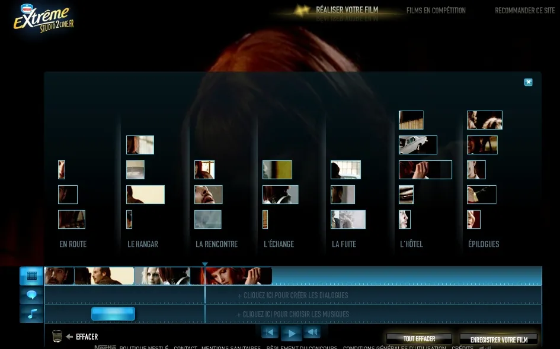Viewport: 560px width, 349px height.
Task: Pick the yellow thumbnail in the L'Échange column
Action: [277, 170]
